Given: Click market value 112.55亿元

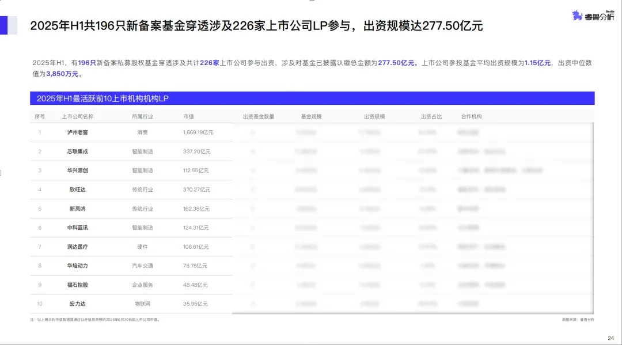Looking at the screenshot, I should click(196, 170).
